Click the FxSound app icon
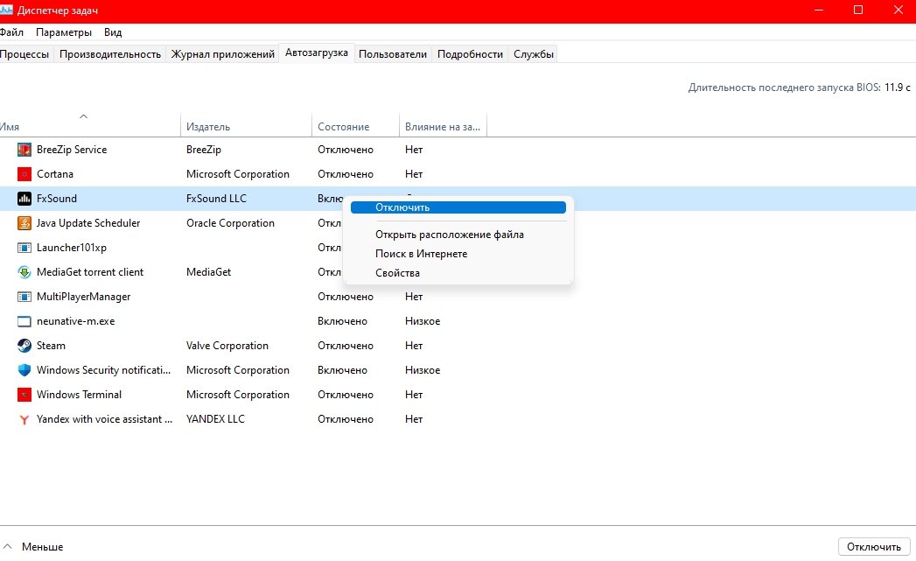 point(24,199)
